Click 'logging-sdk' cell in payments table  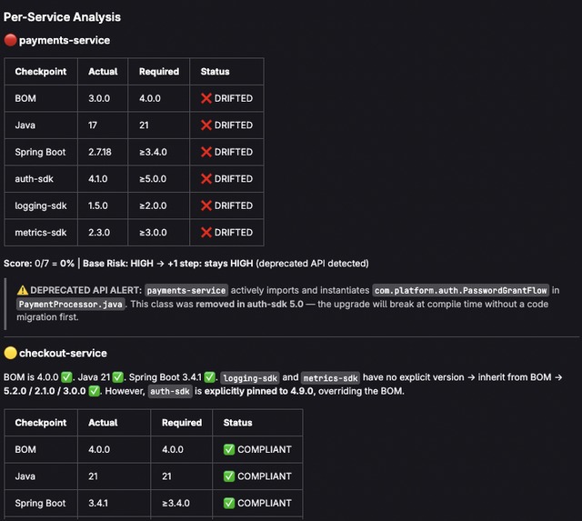pyautogui.click(x=41, y=206)
